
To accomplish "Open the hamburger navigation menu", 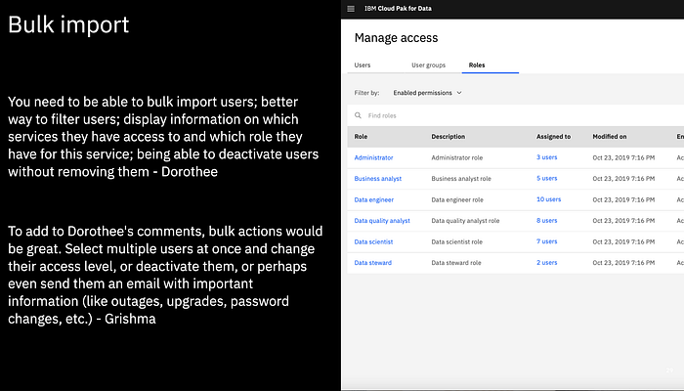I will point(351,8).
